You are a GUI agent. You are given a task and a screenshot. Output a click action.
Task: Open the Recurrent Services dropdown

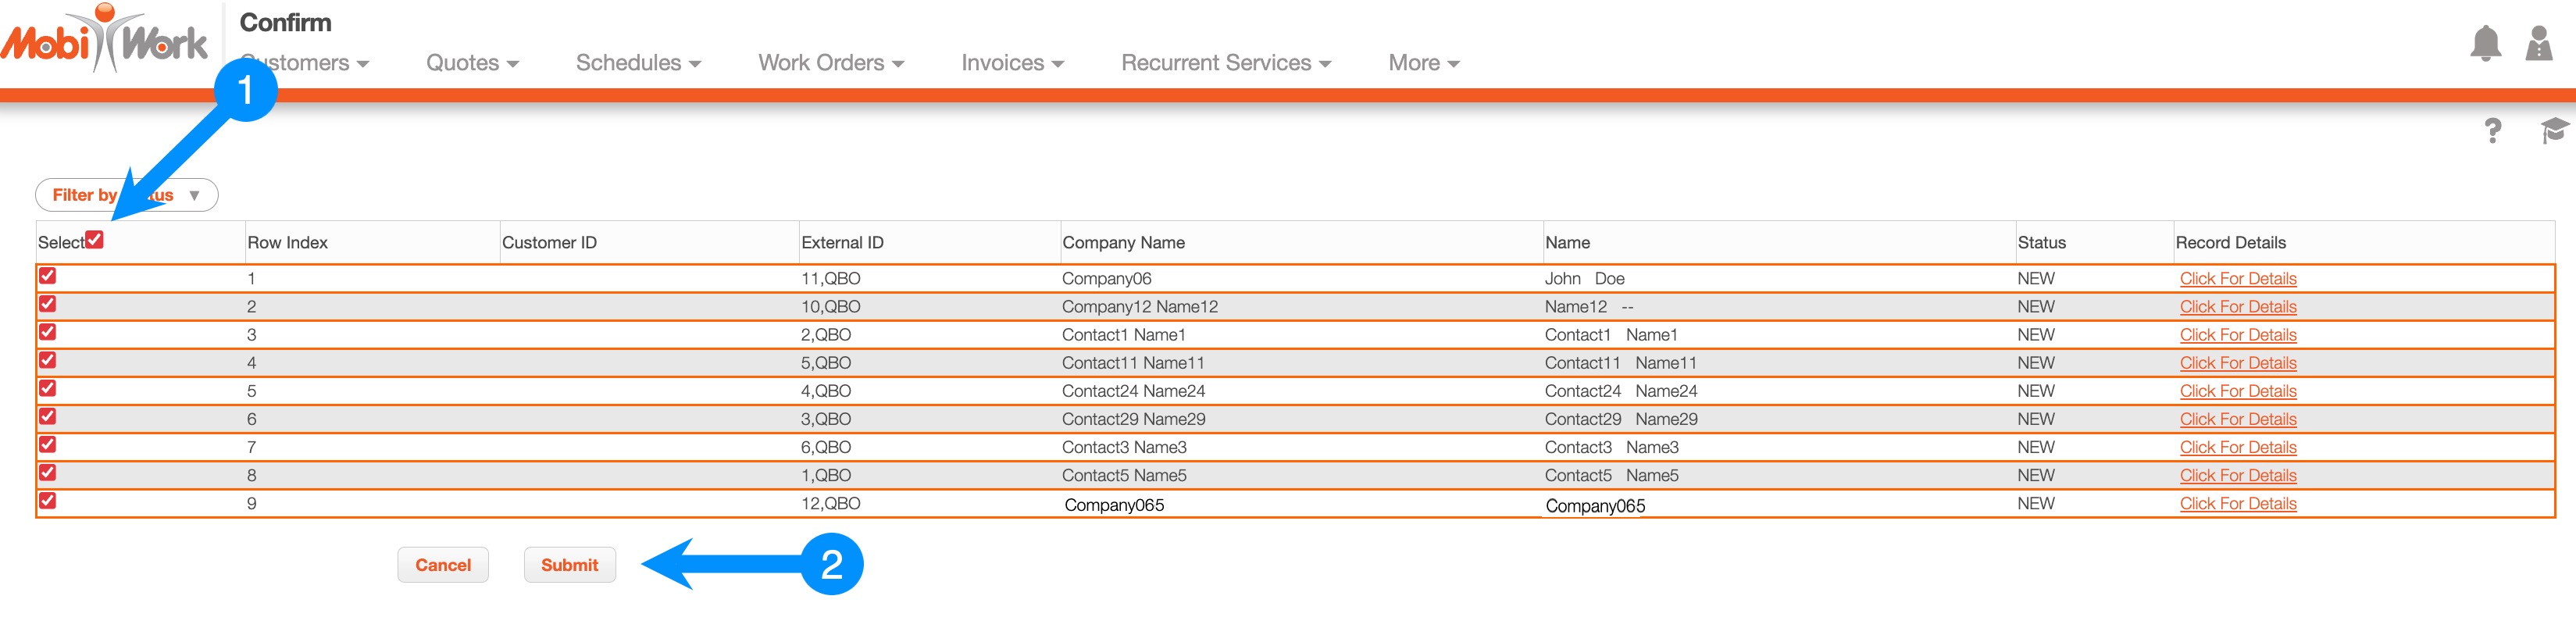point(1225,63)
